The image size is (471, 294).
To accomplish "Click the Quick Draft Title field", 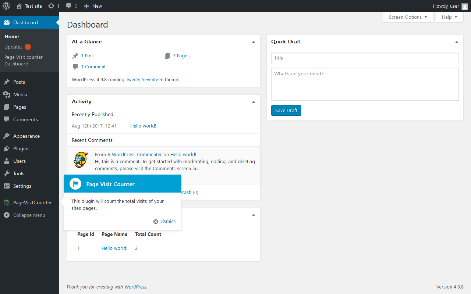I will point(365,58).
